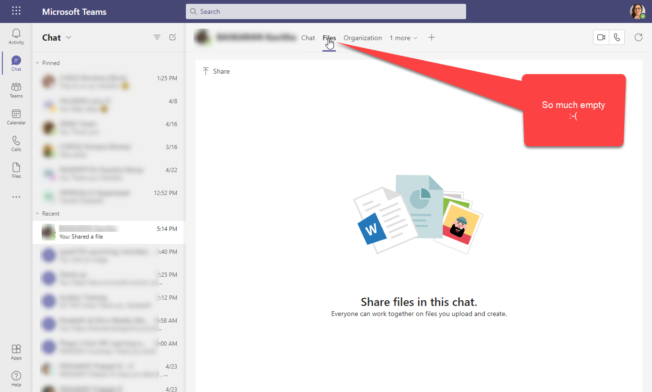Show more apps via ellipsis

(16, 197)
